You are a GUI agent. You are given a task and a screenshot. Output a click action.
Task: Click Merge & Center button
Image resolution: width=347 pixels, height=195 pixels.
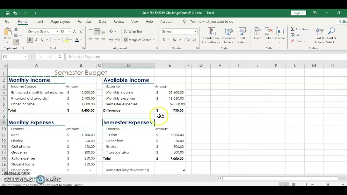(137, 40)
